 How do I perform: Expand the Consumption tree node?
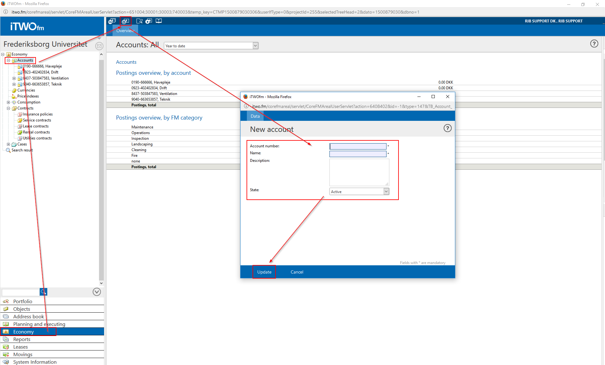[x=9, y=102]
